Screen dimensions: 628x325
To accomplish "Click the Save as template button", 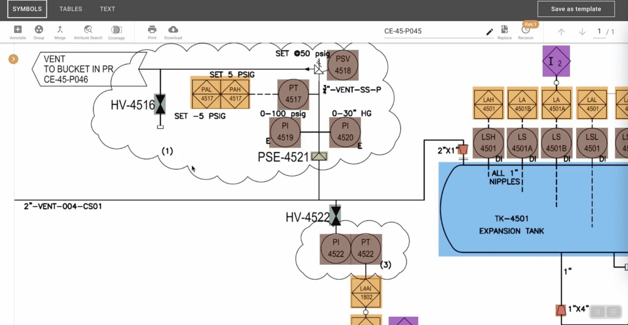I will click(x=576, y=9).
